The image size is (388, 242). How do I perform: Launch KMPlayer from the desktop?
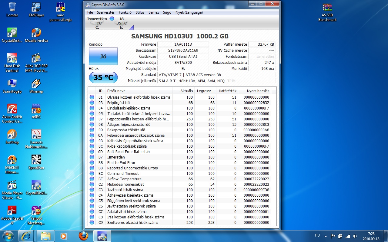point(36,10)
